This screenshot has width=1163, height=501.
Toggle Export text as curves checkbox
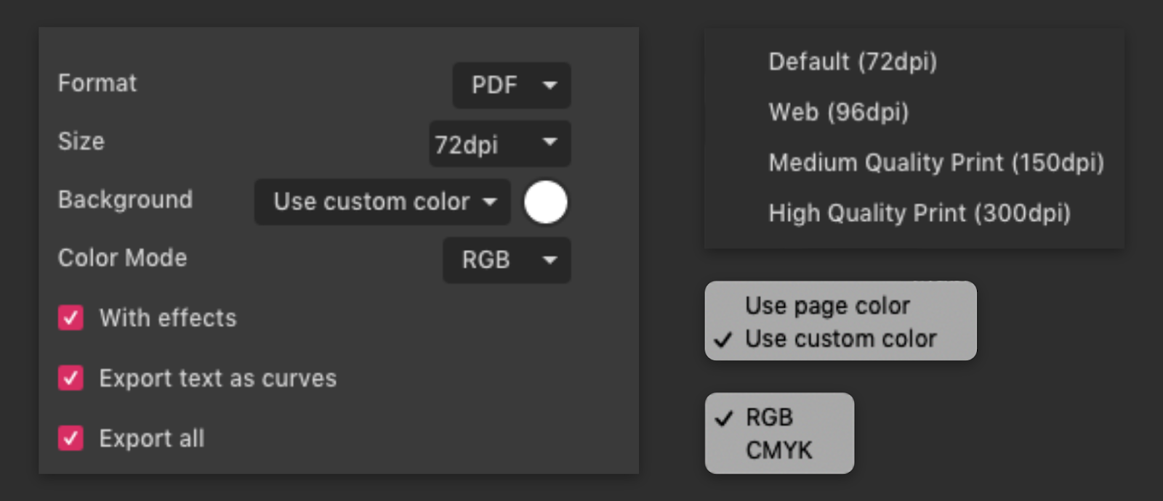[x=71, y=378]
